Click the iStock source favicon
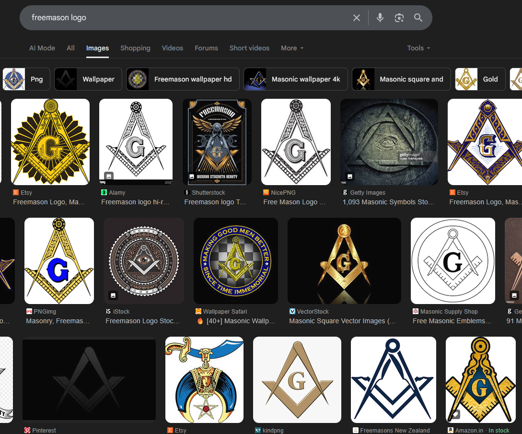The image size is (522, 434). coord(108,311)
